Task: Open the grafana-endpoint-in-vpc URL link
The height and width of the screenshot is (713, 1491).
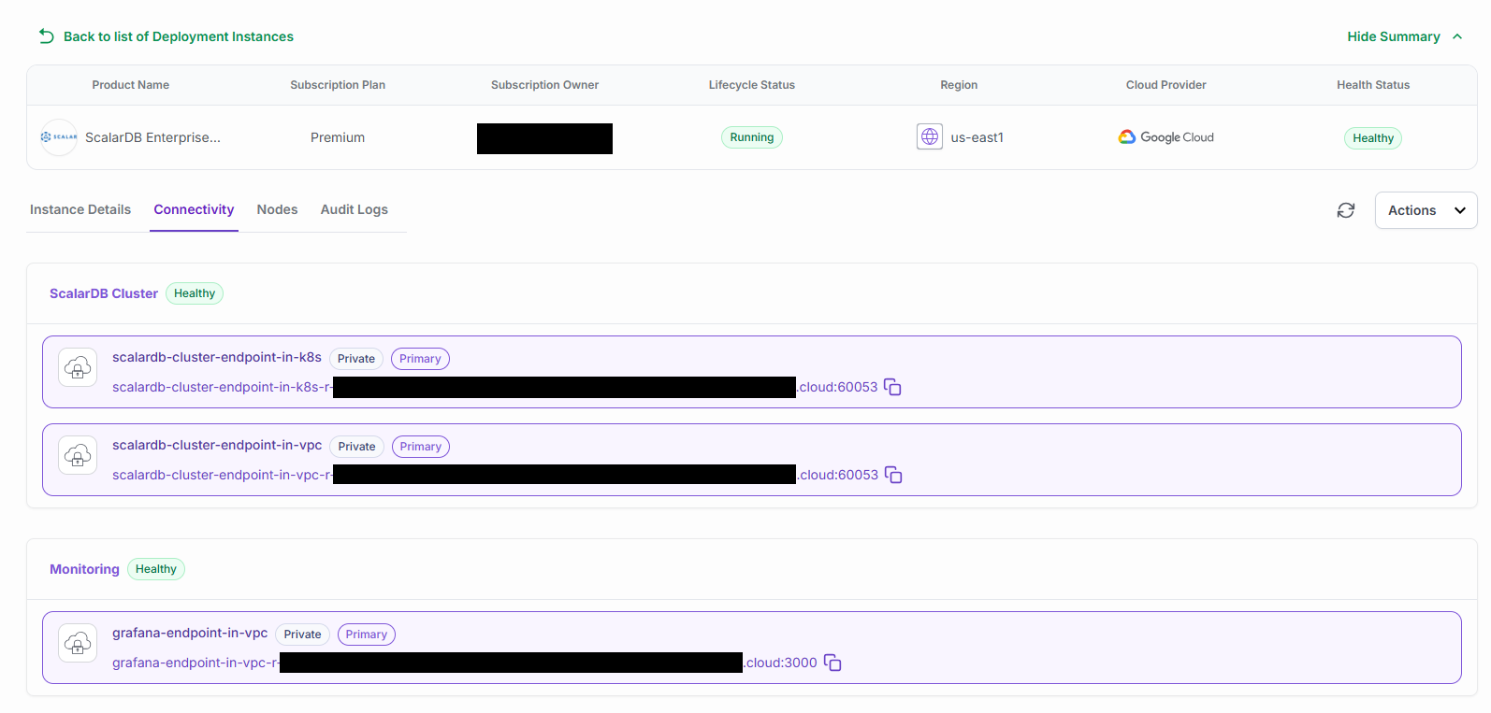Action: tap(195, 663)
